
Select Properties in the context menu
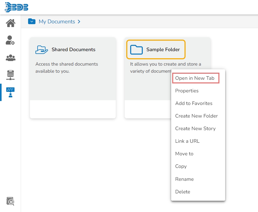tap(187, 91)
